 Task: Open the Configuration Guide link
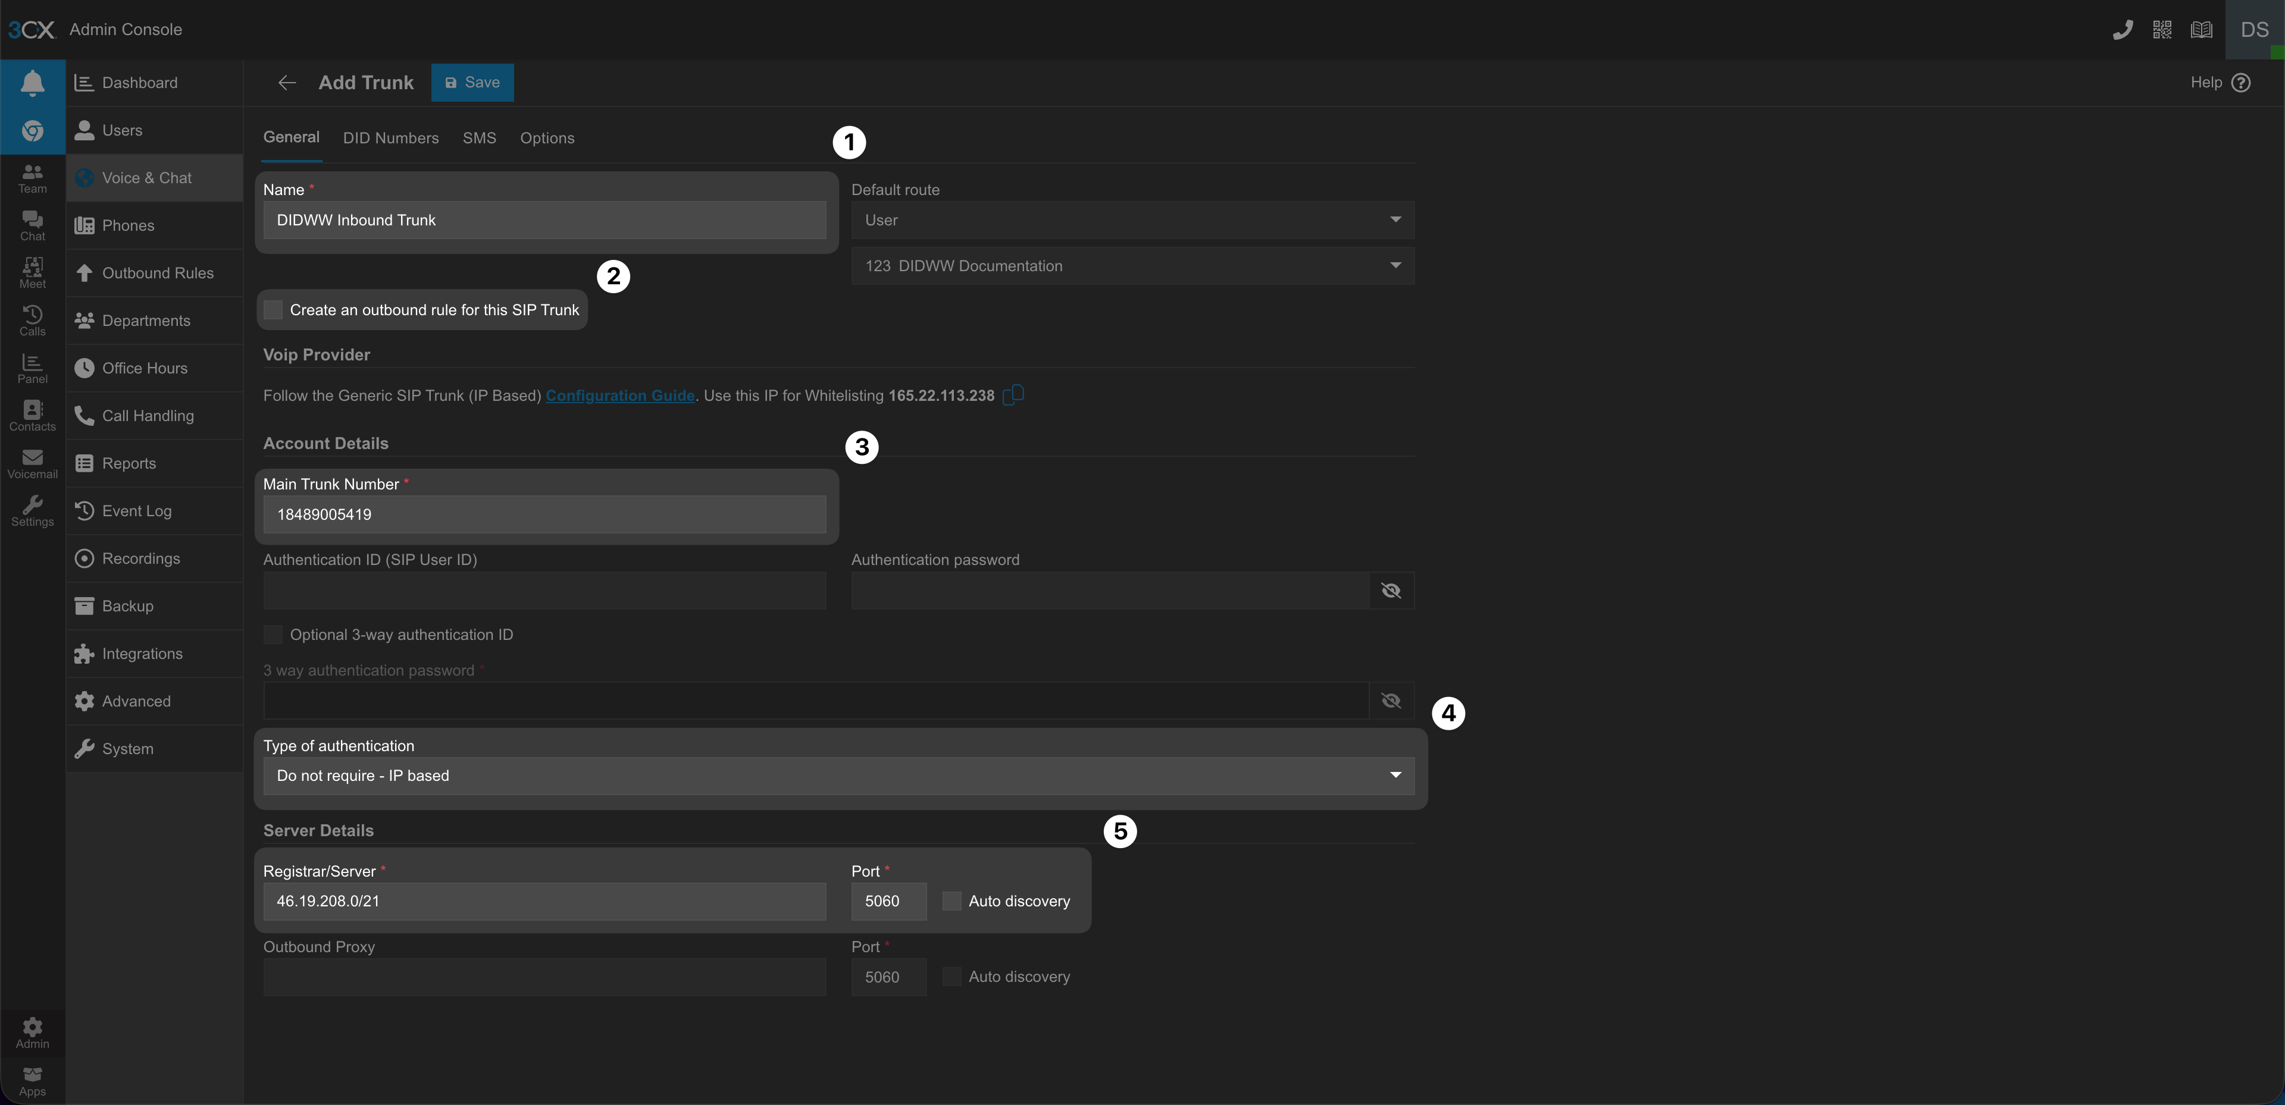(619, 395)
